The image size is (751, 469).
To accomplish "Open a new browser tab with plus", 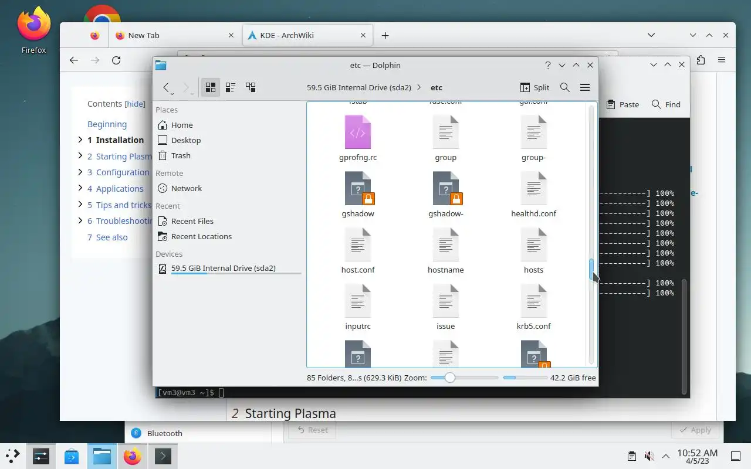I will point(385,35).
